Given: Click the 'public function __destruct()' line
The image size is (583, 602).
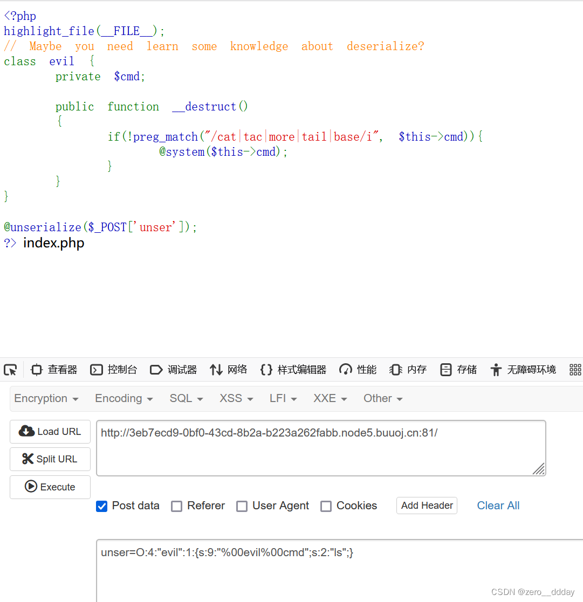Looking at the screenshot, I should pyautogui.click(x=152, y=107).
